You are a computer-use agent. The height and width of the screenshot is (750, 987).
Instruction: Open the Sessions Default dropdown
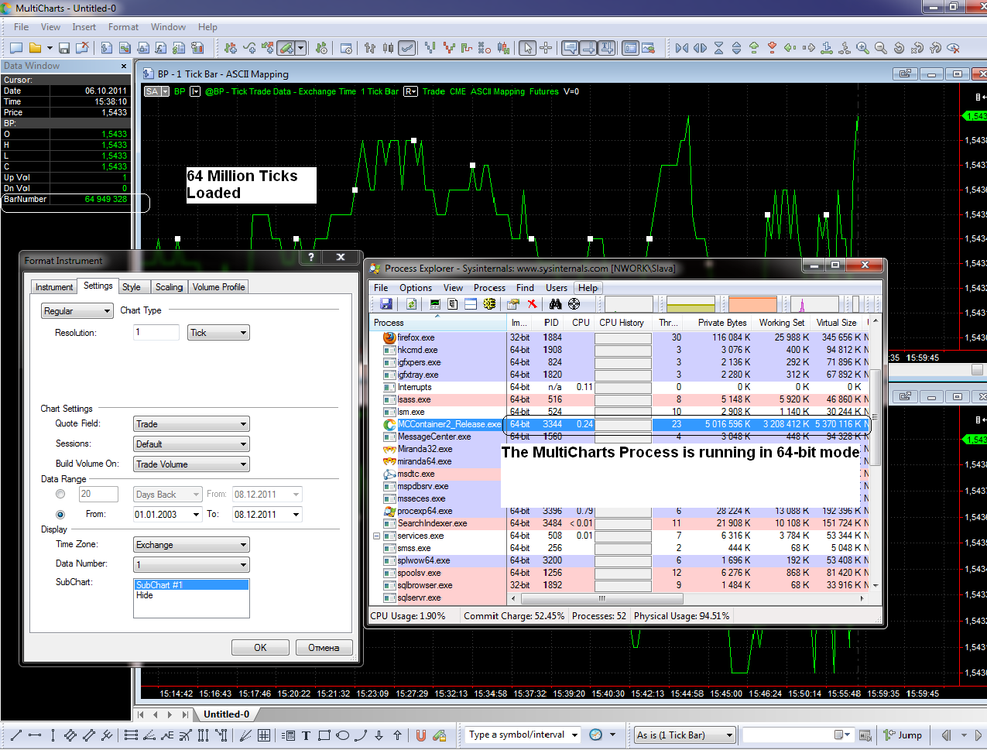191,444
